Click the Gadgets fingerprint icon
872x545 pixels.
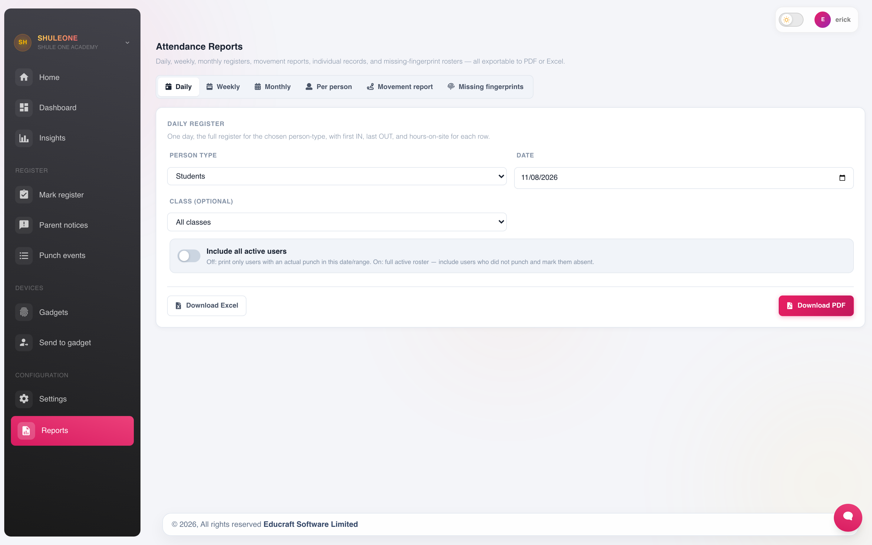[x=24, y=312]
